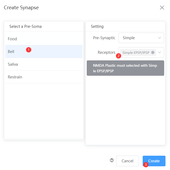Screen dimensions: 170x170
Task: Click the Cancel button
Action: [x=128, y=161]
